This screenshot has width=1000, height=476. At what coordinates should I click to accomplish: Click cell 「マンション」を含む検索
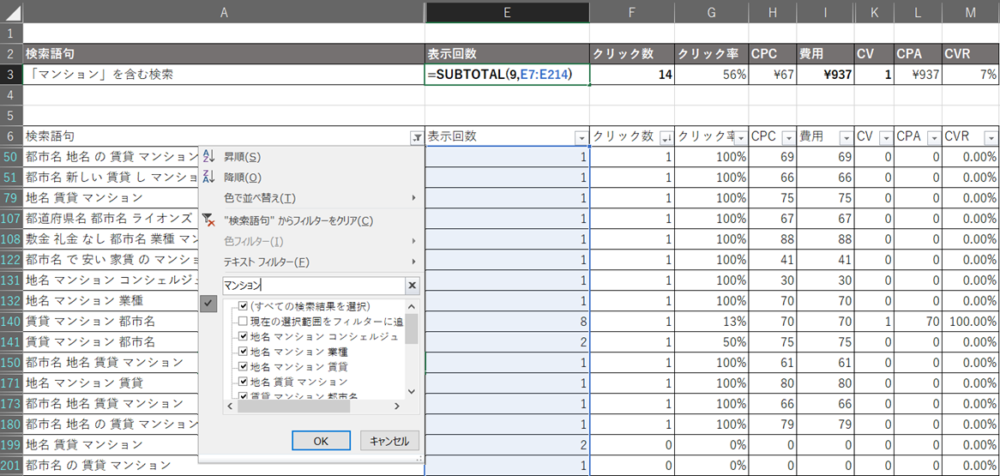coord(224,75)
